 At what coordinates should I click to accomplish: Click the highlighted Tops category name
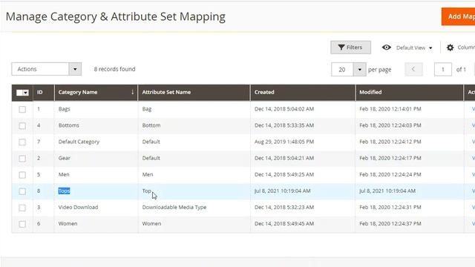tap(64, 191)
